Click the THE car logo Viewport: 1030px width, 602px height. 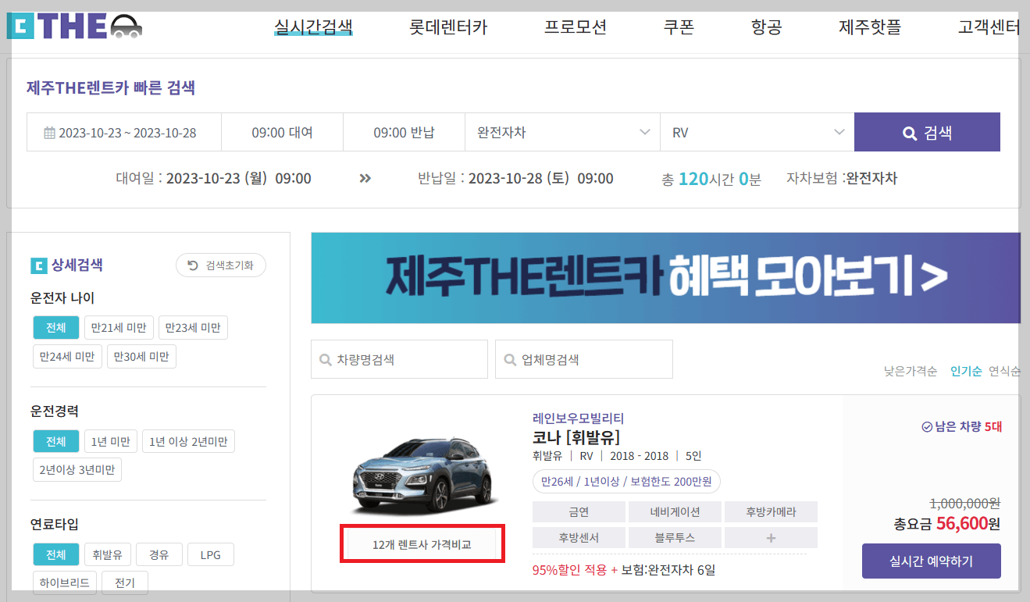(x=74, y=27)
